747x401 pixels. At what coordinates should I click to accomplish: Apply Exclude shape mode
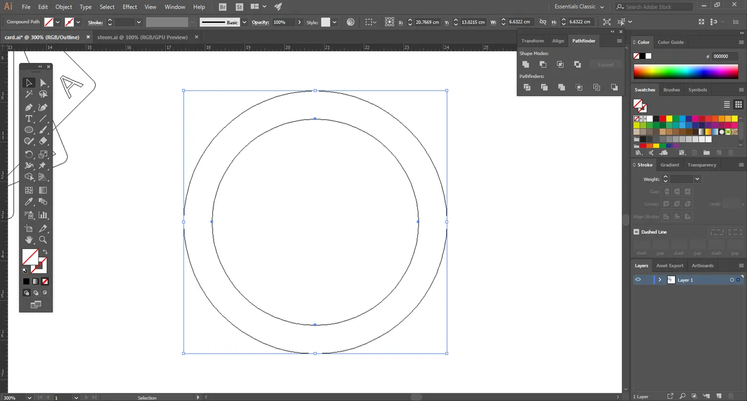pyautogui.click(x=577, y=64)
